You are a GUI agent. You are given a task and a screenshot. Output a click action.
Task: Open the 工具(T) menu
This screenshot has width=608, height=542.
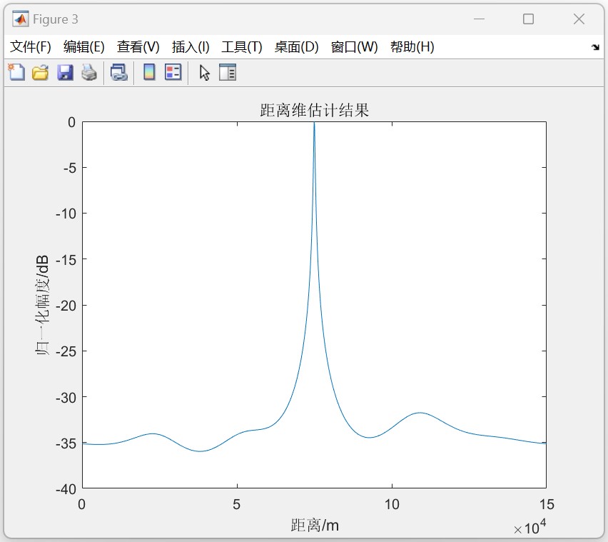pyautogui.click(x=242, y=47)
